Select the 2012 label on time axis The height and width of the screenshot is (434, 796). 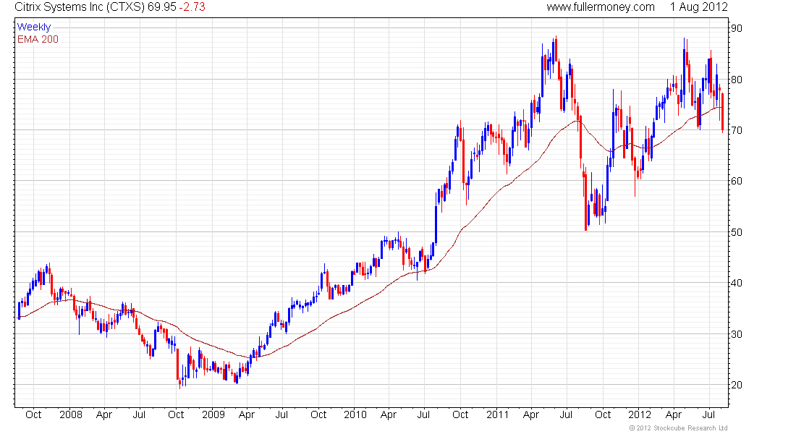[639, 414]
